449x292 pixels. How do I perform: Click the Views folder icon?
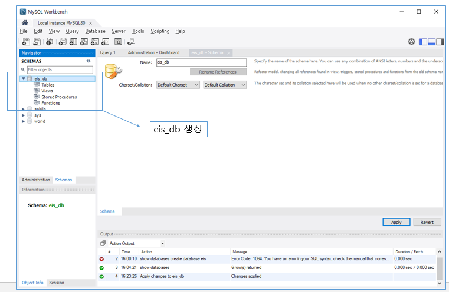pos(37,91)
